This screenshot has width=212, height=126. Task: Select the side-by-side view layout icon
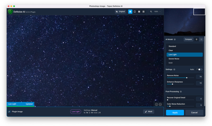tap(139, 12)
